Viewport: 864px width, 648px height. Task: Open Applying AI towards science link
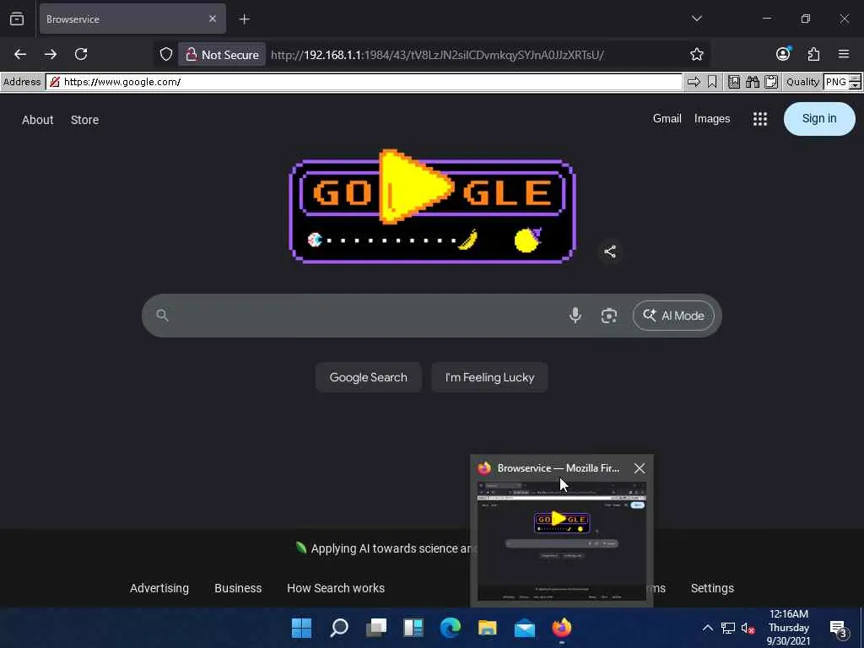tap(386, 548)
